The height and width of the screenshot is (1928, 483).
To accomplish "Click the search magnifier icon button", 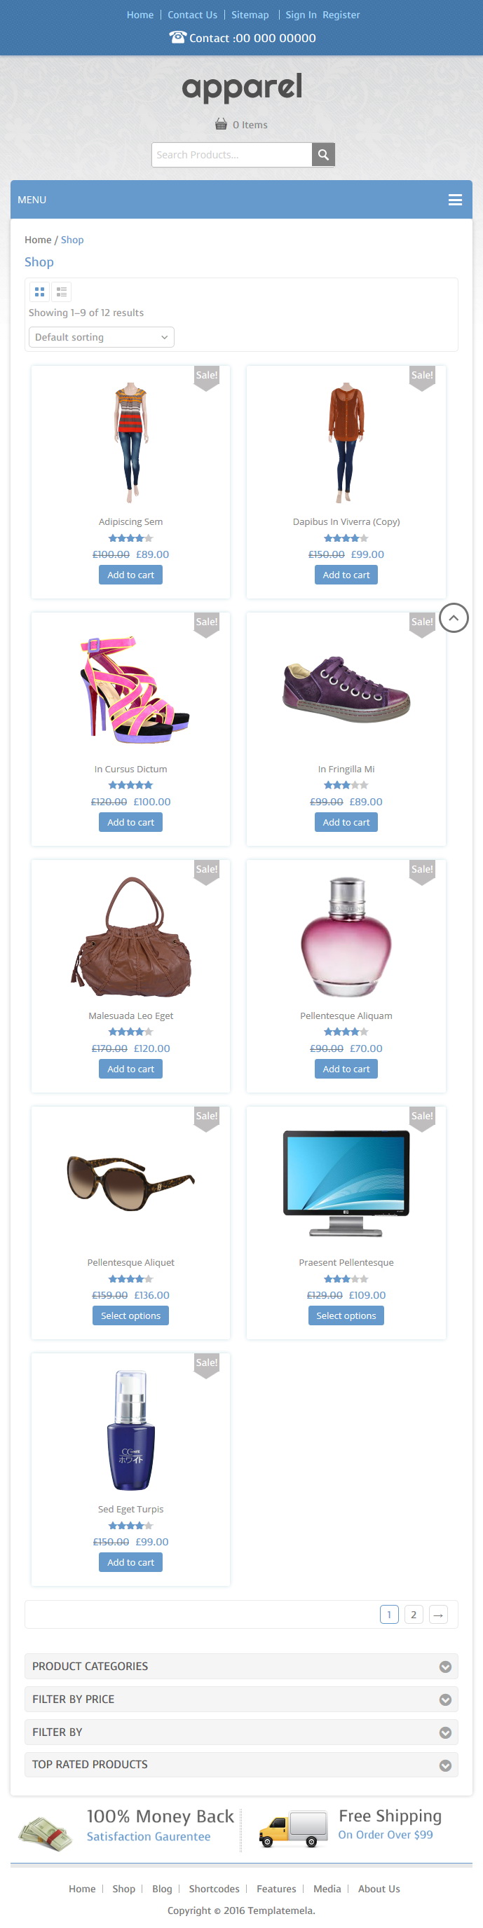I will (323, 155).
